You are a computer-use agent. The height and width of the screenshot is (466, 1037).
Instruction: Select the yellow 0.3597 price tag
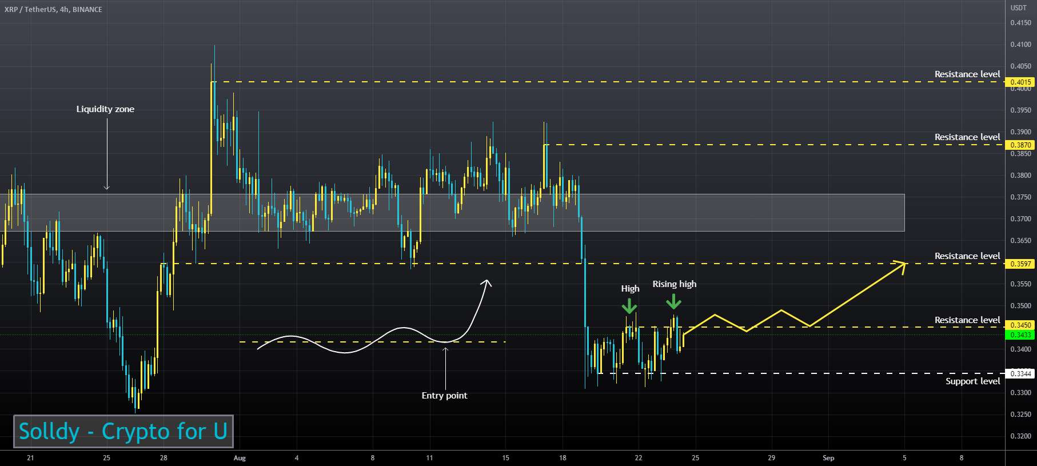click(1020, 264)
